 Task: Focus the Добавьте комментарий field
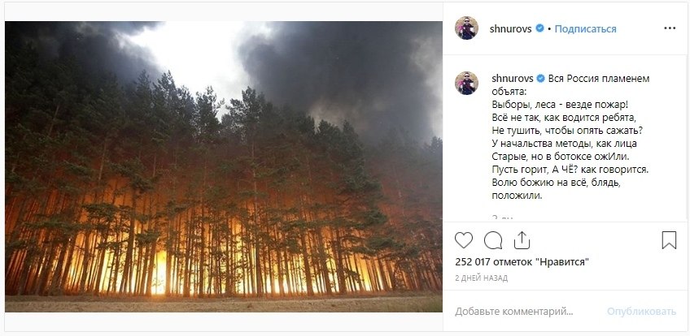point(514,312)
